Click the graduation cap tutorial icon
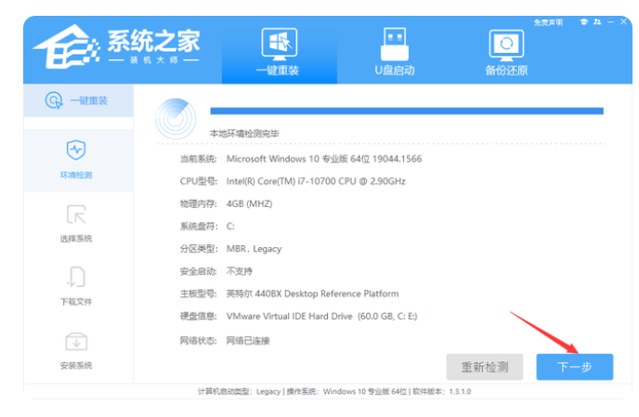This screenshot has width=639, height=417. click(x=584, y=22)
